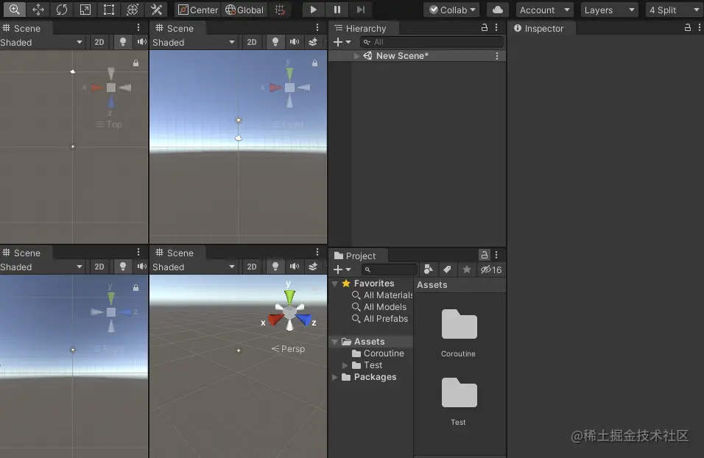The width and height of the screenshot is (704, 458).
Task: Open the 4 Split layout dropdown
Action: pos(675,10)
